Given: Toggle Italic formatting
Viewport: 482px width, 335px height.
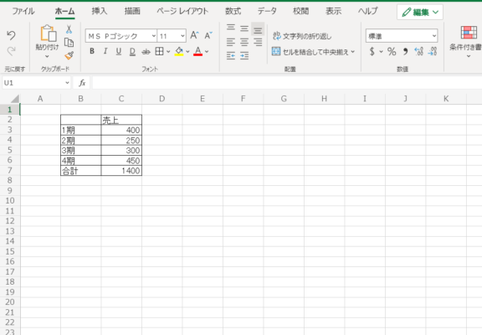Looking at the screenshot, I should [x=105, y=51].
